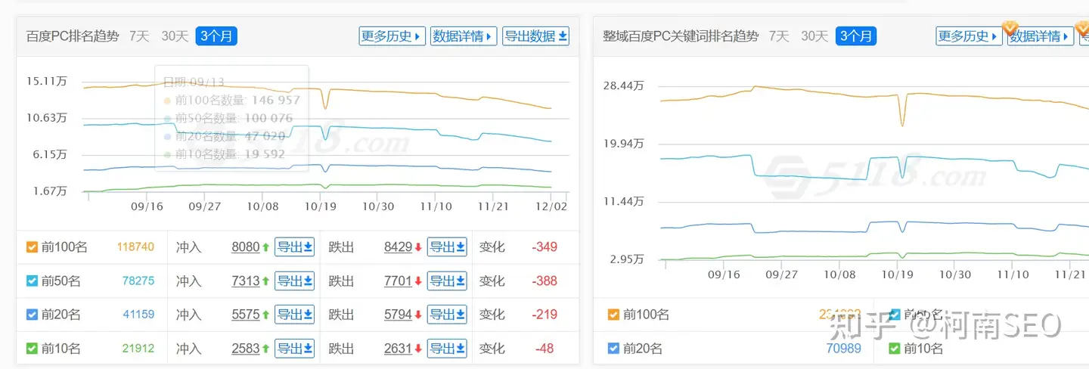Click export icon in the 前100名 冲入 row

click(294, 247)
